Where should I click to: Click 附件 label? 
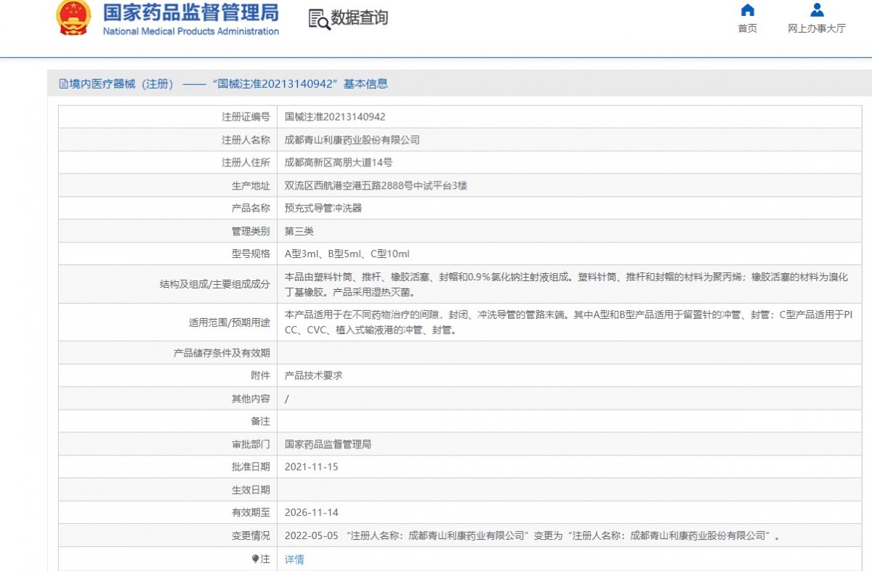point(260,376)
